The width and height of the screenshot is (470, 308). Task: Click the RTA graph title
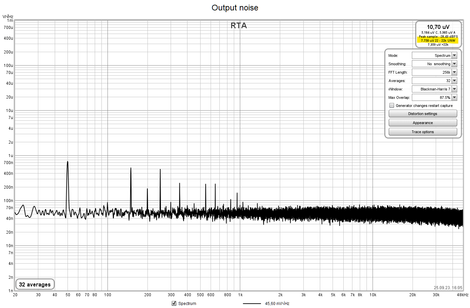point(239,26)
